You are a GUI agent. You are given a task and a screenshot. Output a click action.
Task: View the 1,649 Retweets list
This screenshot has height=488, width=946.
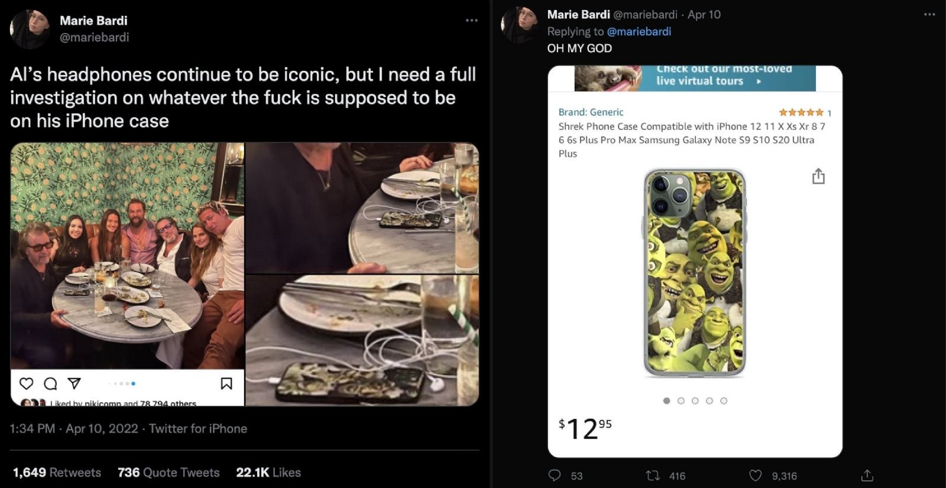57,473
